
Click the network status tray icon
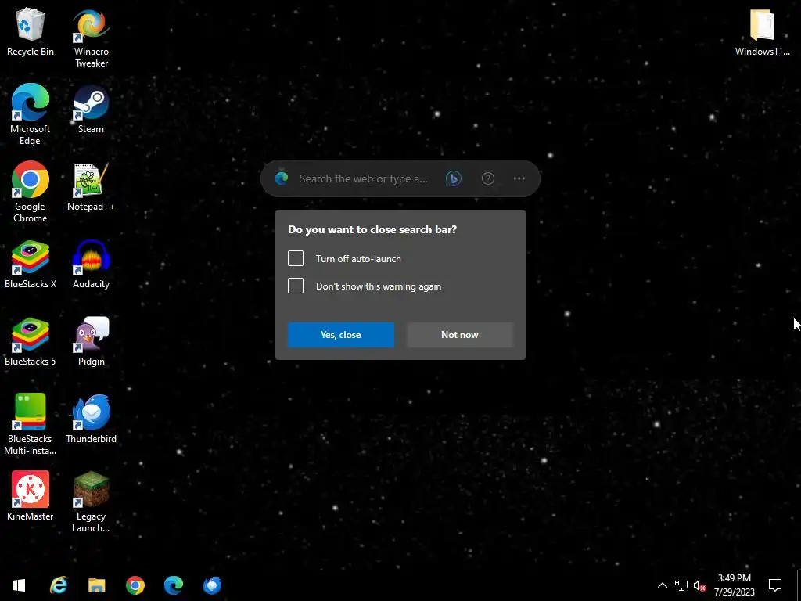pyautogui.click(x=681, y=585)
